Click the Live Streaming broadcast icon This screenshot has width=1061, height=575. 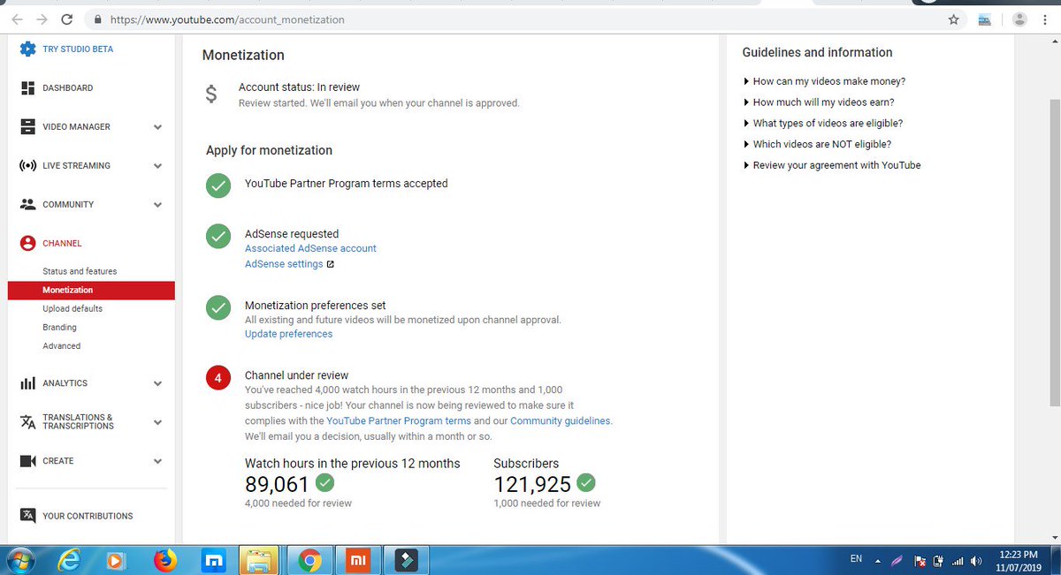coord(27,165)
